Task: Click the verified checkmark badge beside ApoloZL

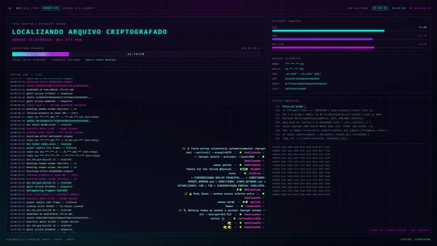Action: click(x=246, y=202)
